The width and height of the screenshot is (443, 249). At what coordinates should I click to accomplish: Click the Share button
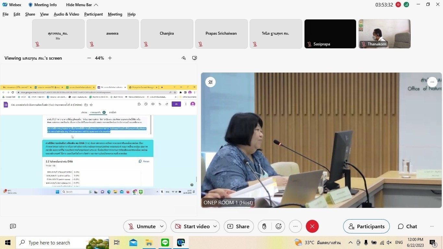tap(238, 226)
